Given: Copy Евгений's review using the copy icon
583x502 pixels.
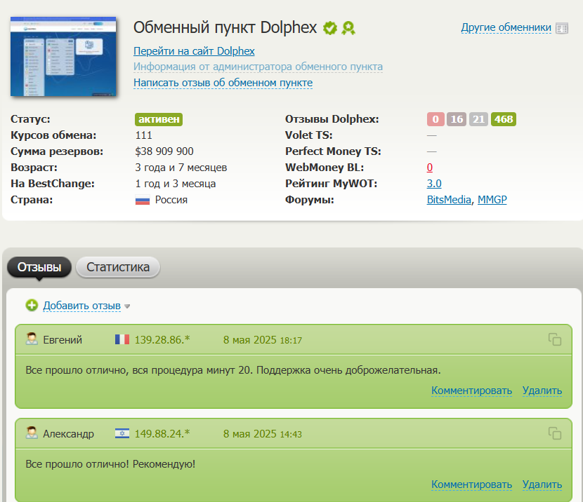Looking at the screenshot, I should (555, 339).
